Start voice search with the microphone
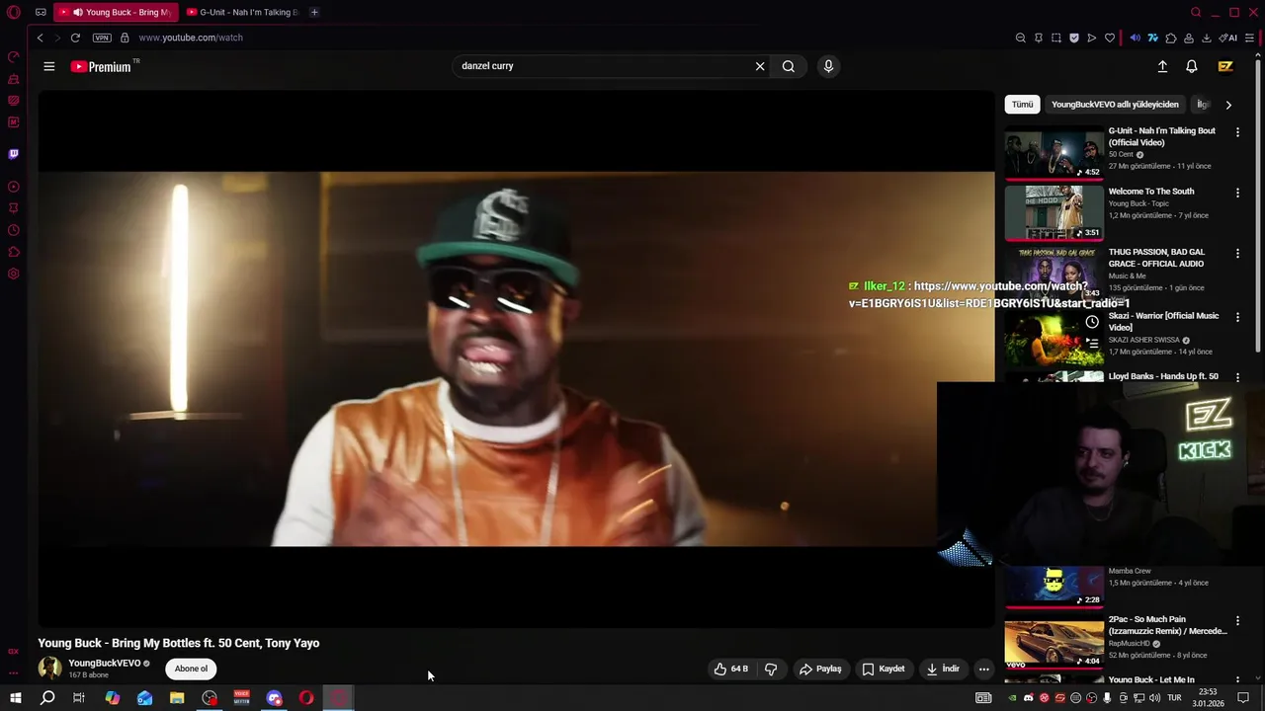Viewport: 1265px width, 711px height. click(828, 66)
